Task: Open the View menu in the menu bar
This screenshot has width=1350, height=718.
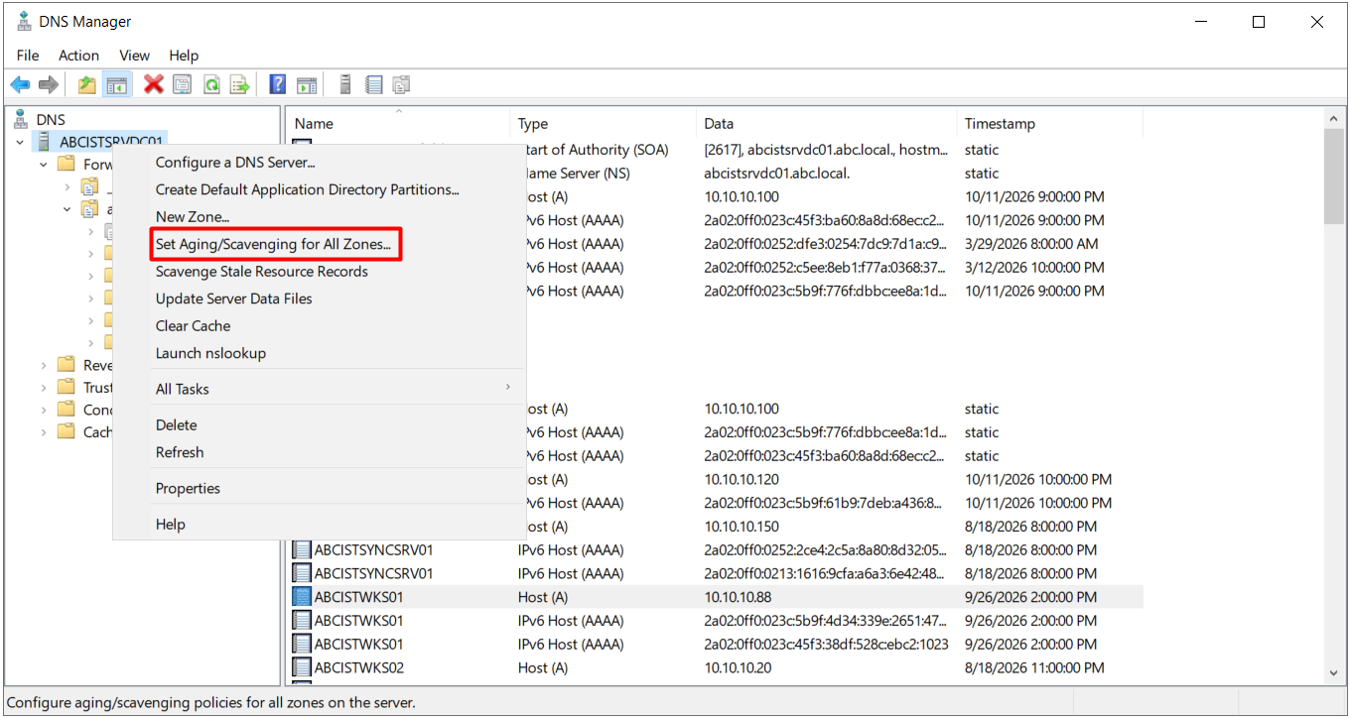Action: pos(134,56)
